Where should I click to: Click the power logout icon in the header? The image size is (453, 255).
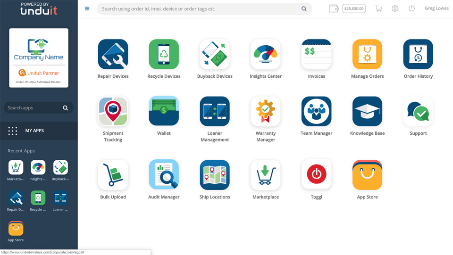[411, 8]
